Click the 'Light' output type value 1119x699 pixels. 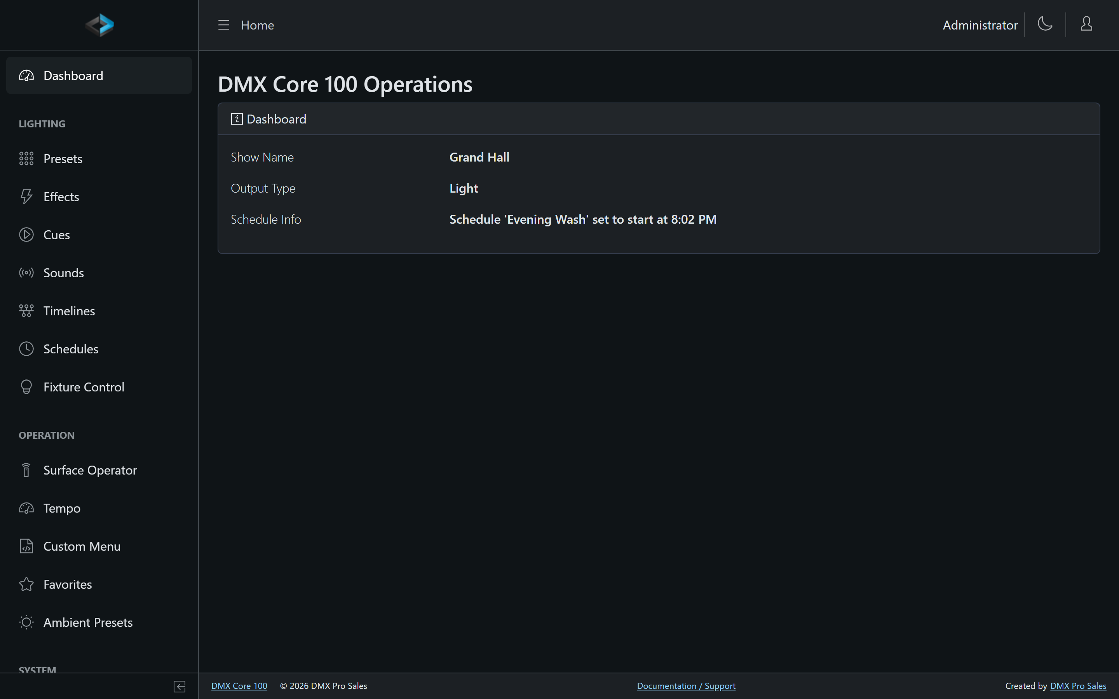tap(464, 189)
